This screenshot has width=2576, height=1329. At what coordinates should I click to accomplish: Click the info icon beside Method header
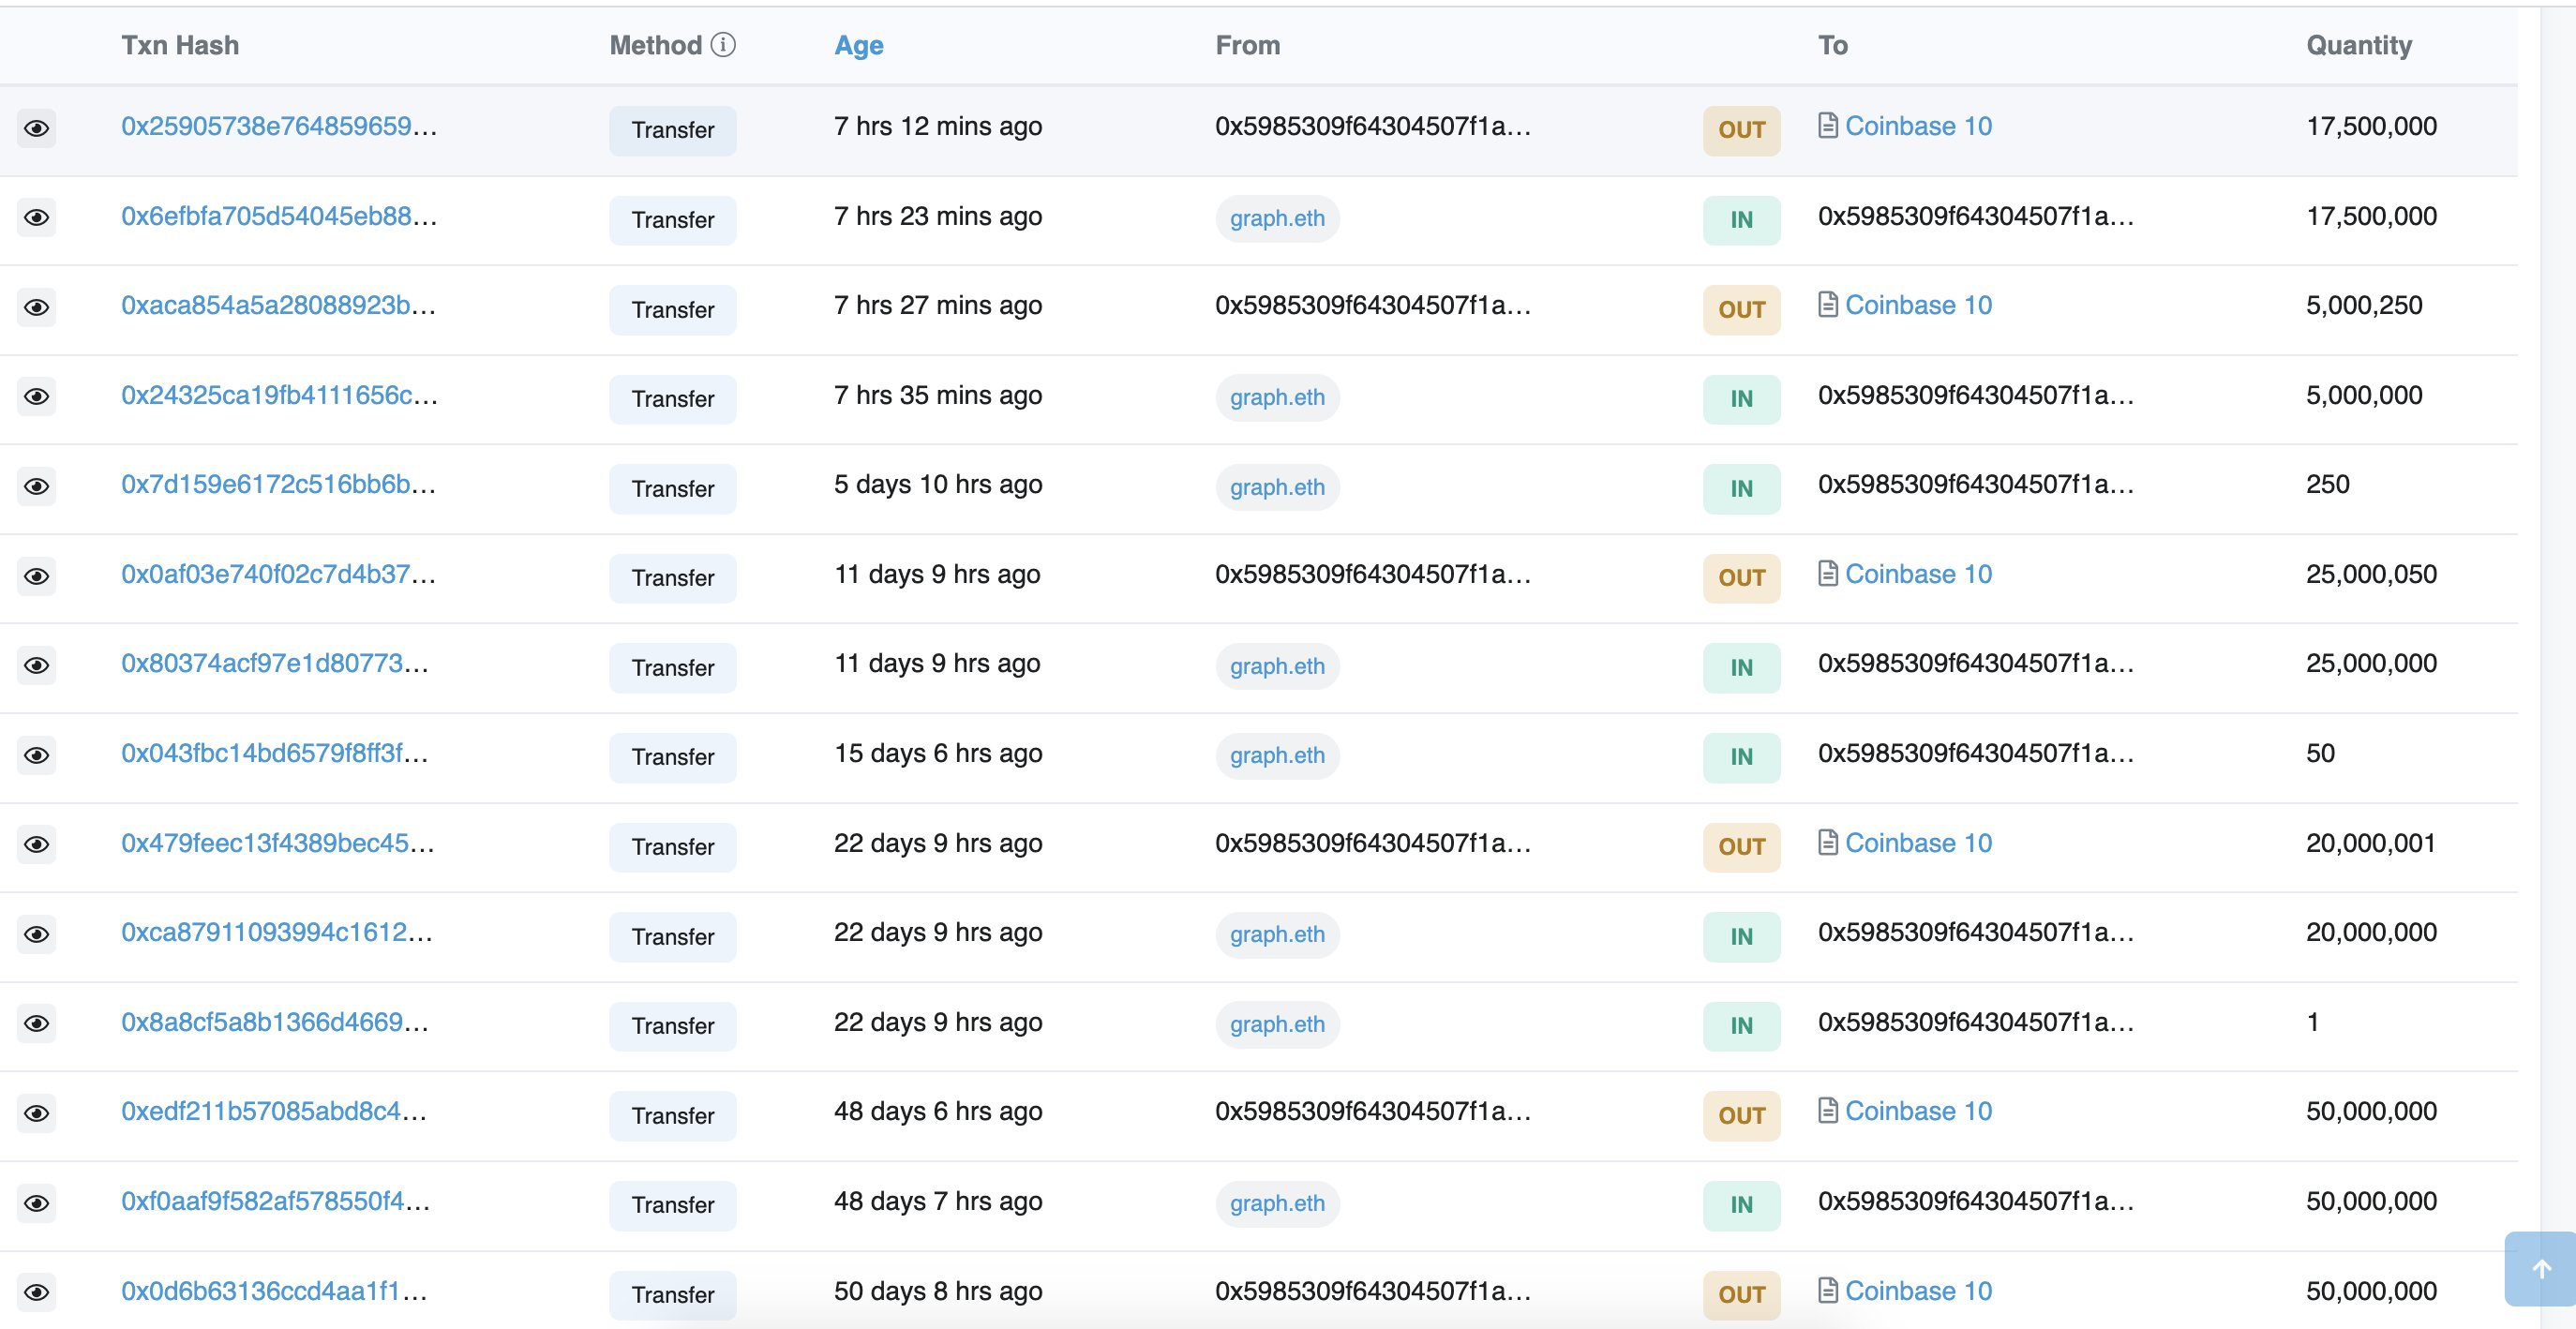click(x=723, y=44)
